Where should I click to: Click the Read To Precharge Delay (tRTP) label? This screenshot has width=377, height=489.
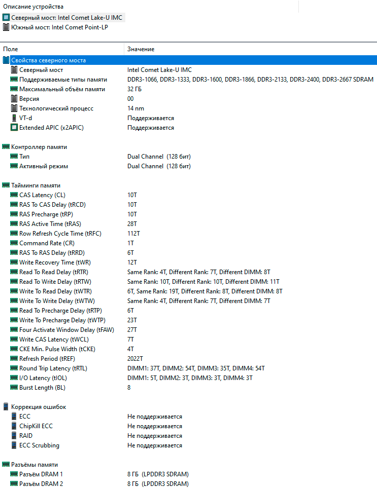coord(60,311)
